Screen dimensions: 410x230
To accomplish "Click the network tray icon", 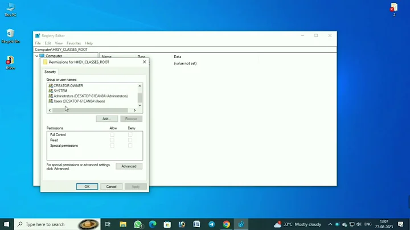I will (x=352, y=224).
